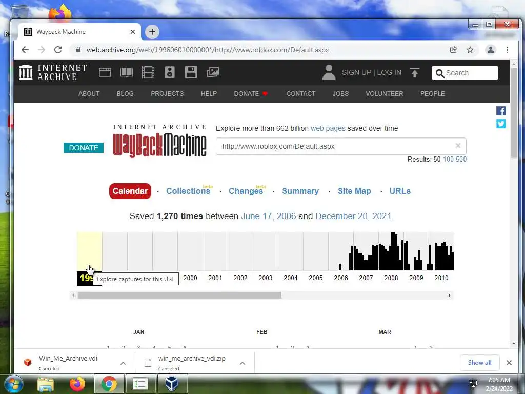The height and width of the screenshot is (394, 525).
Task: Open the Images icon
Action: click(x=213, y=72)
